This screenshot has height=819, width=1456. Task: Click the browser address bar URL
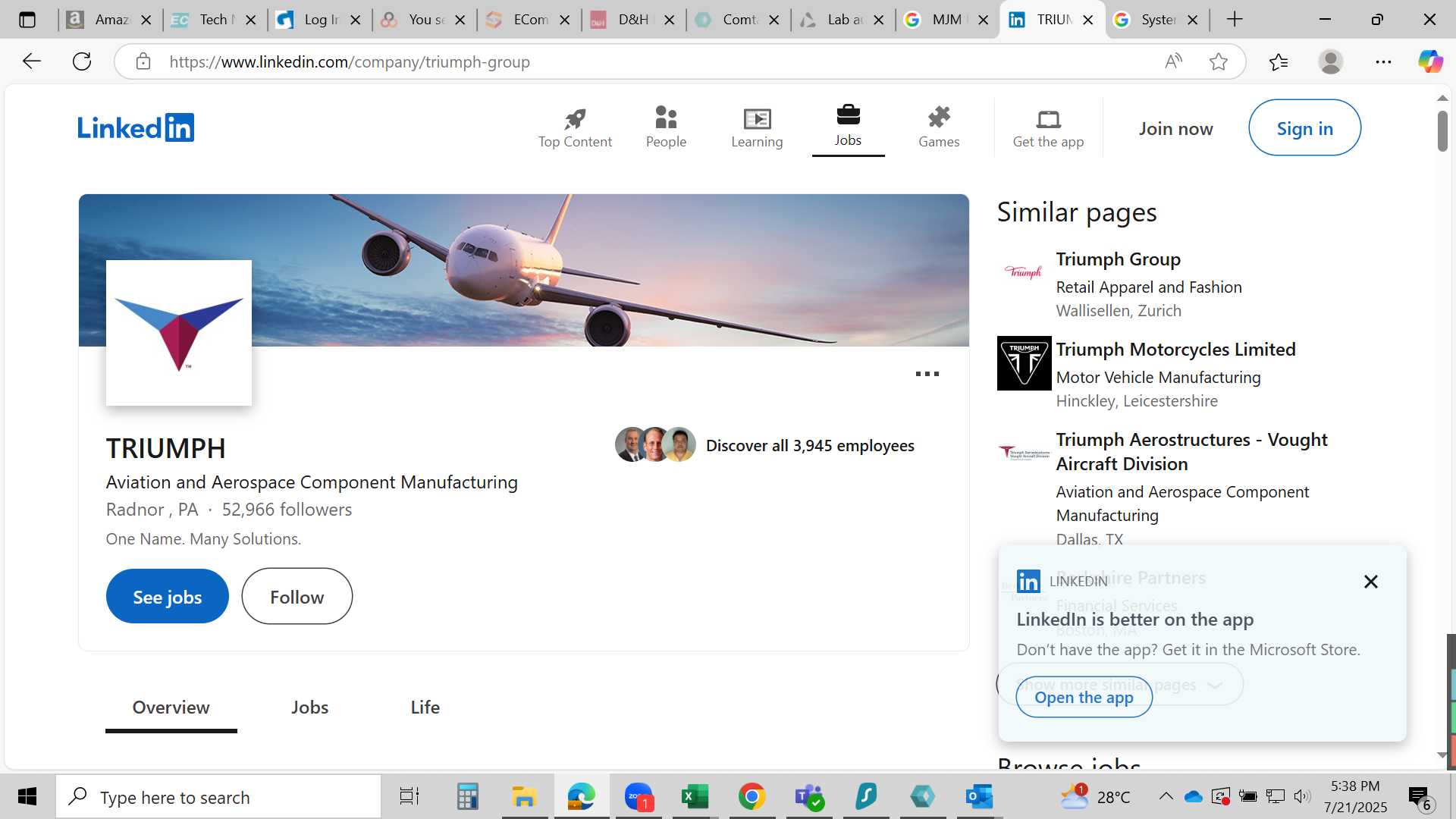click(x=350, y=61)
